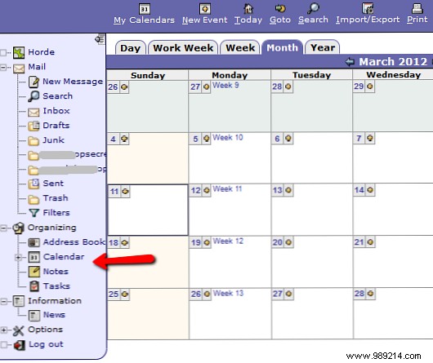Collapse the Information tree node
Screen dimensions: 433x363
tap(3, 301)
